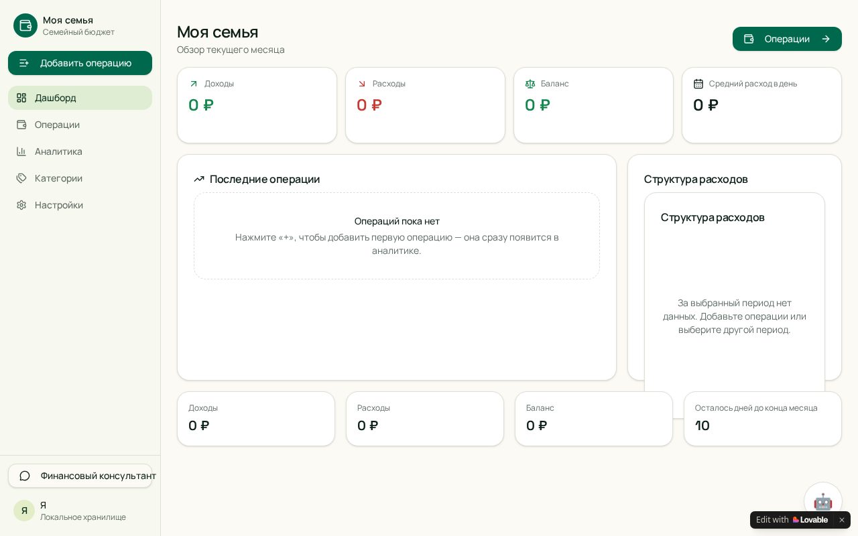Click the calendar icon beside Средний расход в день
The image size is (858, 536).
tap(698, 84)
